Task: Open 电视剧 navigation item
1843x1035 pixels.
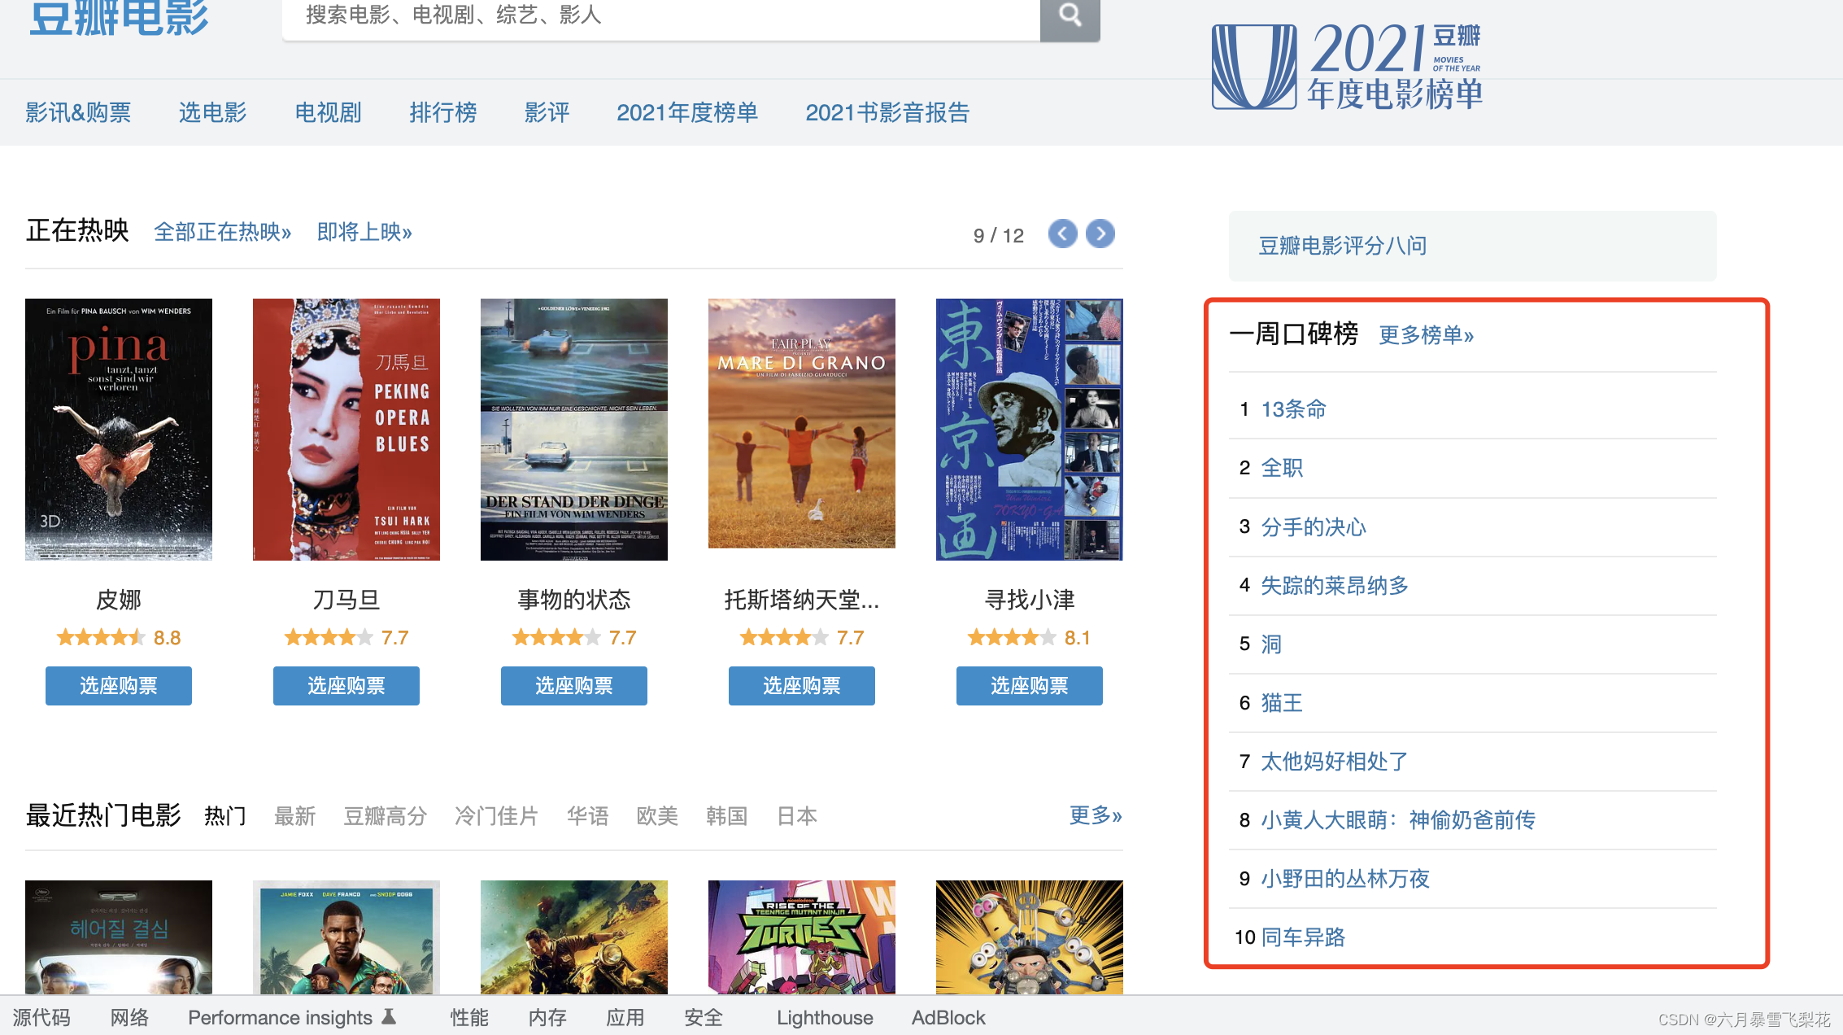Action: pos(328,112)
